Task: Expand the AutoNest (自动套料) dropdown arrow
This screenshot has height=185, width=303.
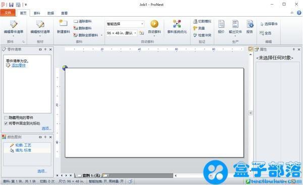Action: point(155,36)
